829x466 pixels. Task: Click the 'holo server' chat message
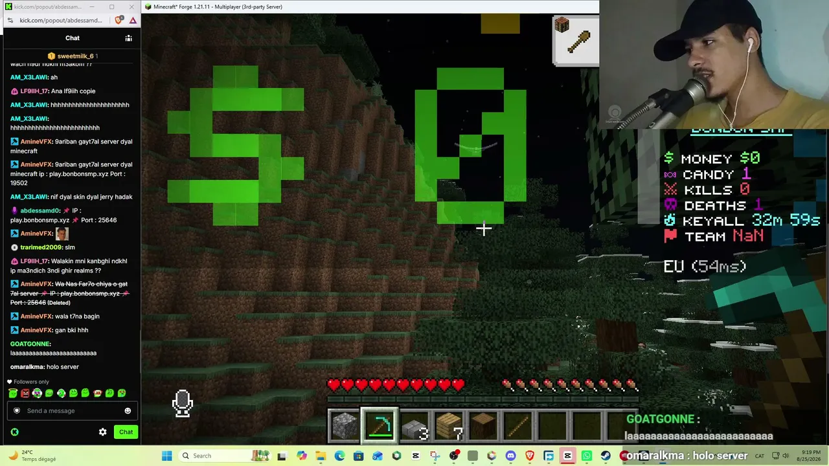63,367
